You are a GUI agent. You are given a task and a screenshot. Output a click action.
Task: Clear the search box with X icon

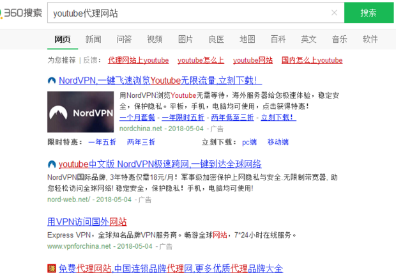click(334, 13)
